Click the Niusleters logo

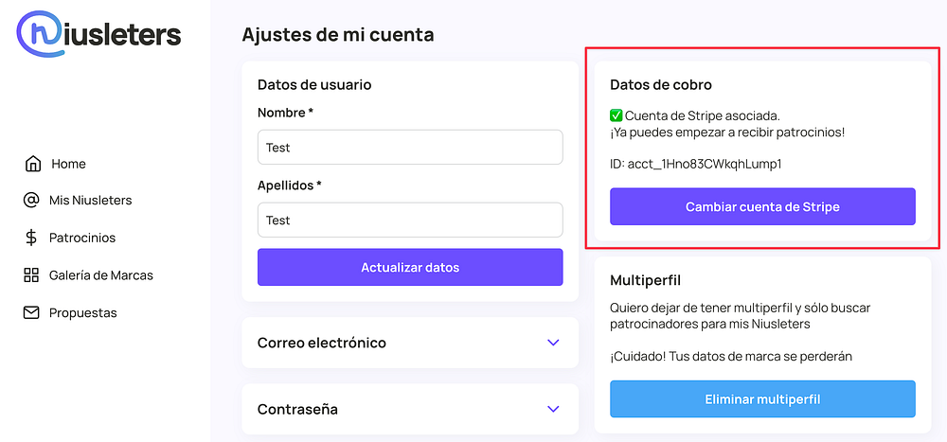(98, 35)
